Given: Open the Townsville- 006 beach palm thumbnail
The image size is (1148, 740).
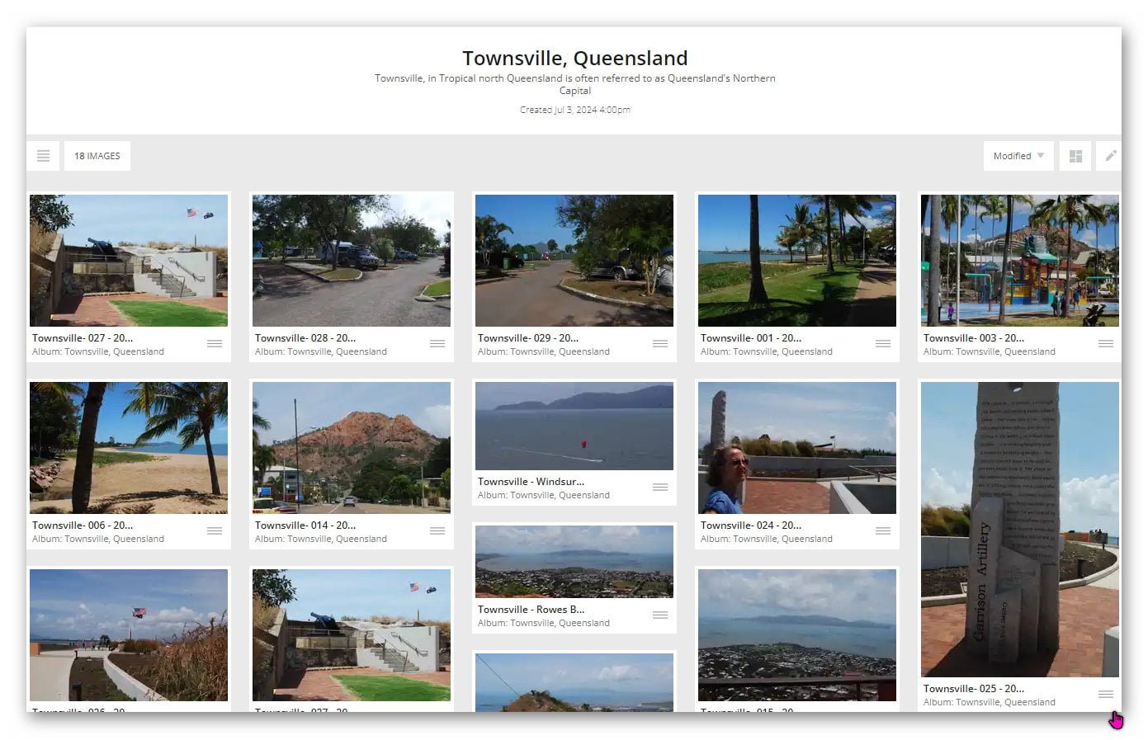Looking at the screenshot, I should (x=129, y=448).
